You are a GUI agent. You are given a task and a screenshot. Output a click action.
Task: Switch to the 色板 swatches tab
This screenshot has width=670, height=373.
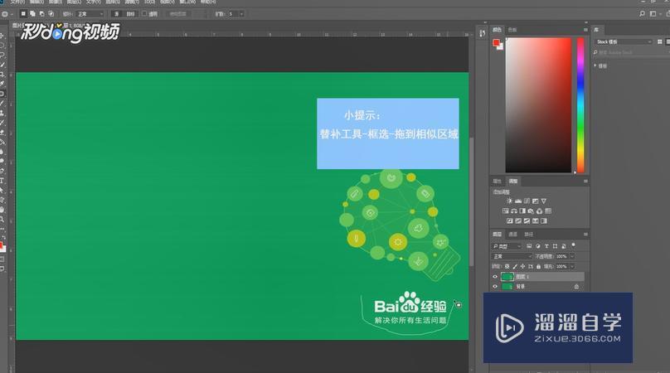click(x=512, y=30)
